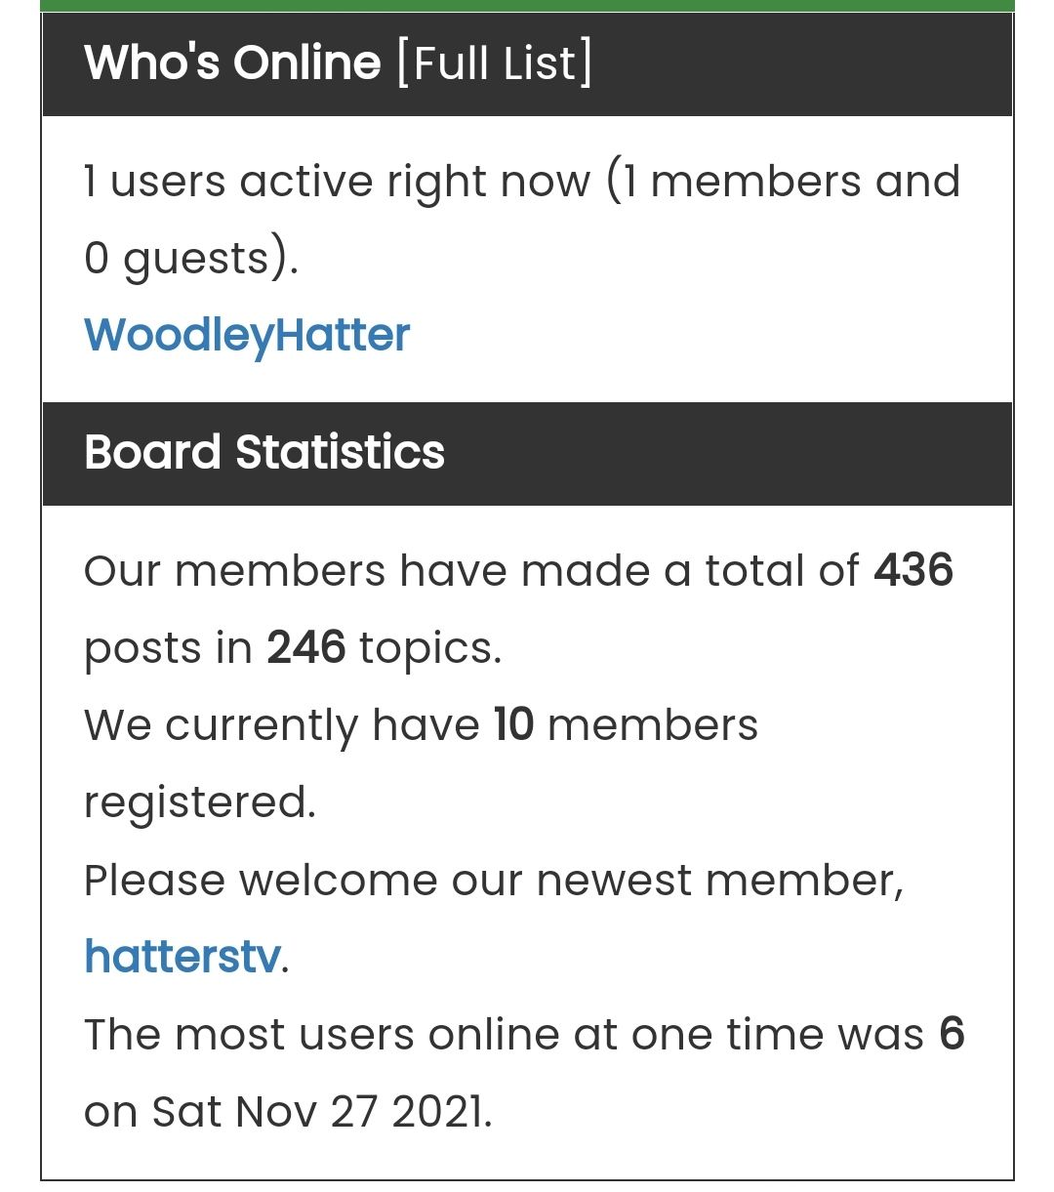This screenshot has width=1054, height=1192.
Task: Click the Sat Nov 27 2021 date text
Action: pos(321,1111)
